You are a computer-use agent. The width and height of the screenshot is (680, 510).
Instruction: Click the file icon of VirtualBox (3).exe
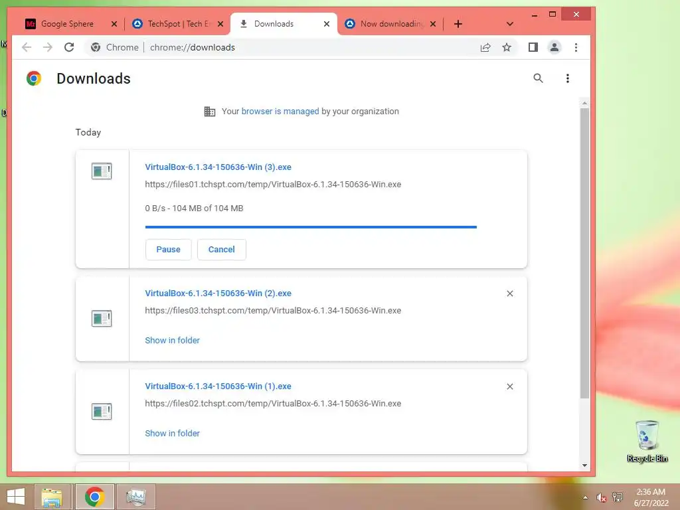pyautogui.click(x=102, y=171)
